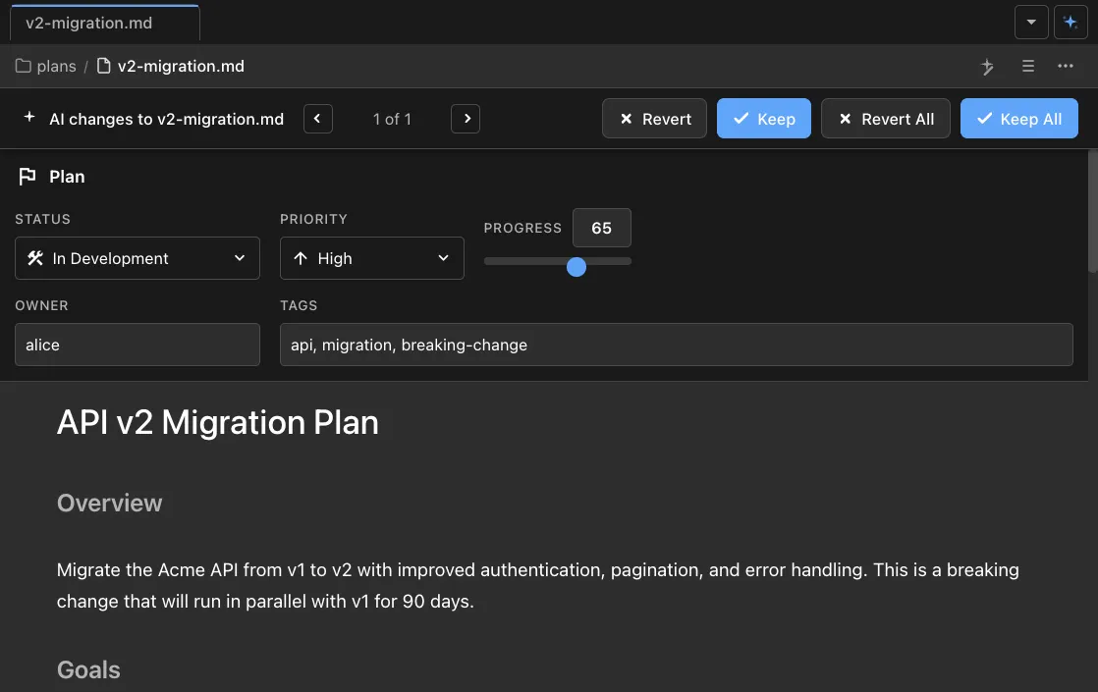Screen dimensions: 1098x692
Task: Open the document outline hamburger icon
Action: coord(1027,66)
